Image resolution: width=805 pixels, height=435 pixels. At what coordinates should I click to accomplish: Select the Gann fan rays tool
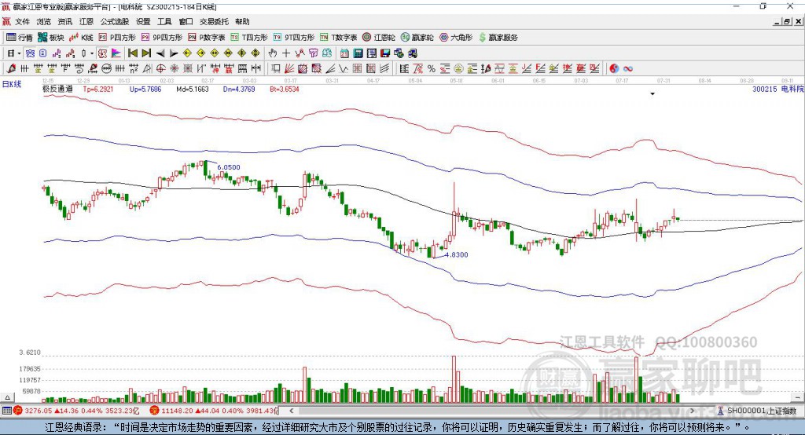click(289, 69)
